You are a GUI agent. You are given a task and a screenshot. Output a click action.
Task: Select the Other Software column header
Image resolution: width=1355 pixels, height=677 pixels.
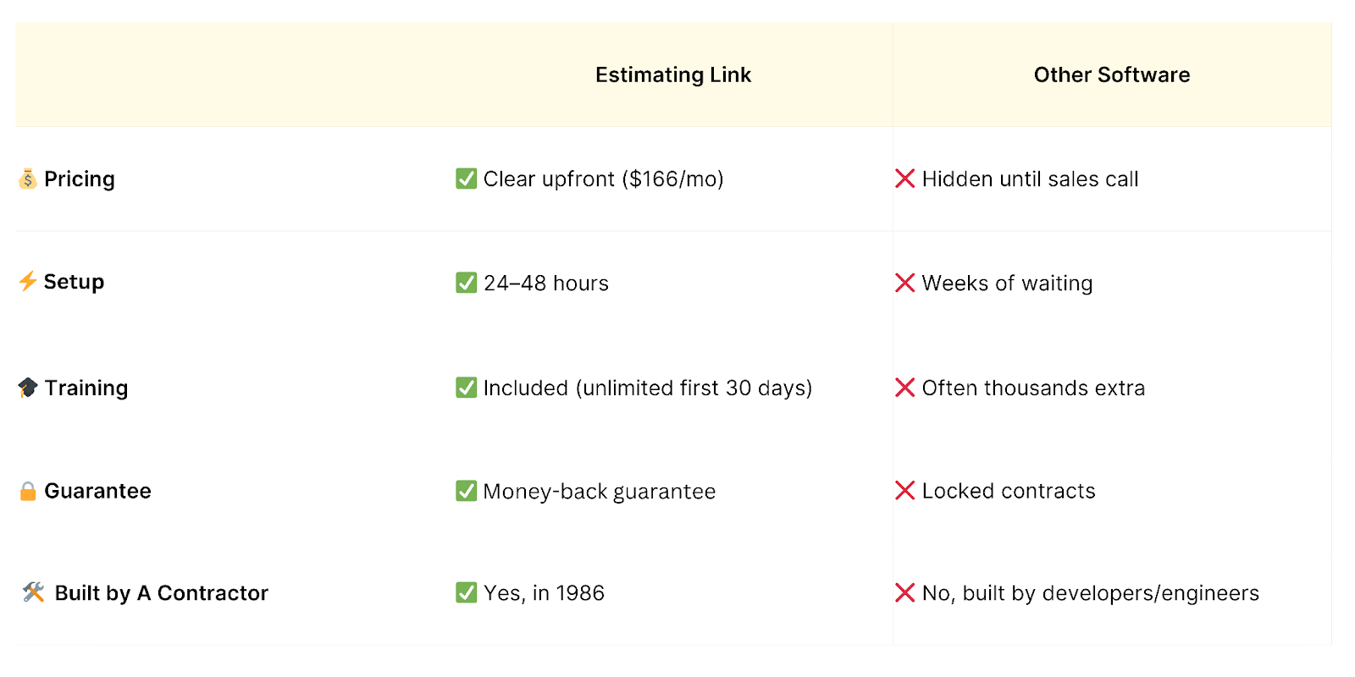tap(1111, 75)
